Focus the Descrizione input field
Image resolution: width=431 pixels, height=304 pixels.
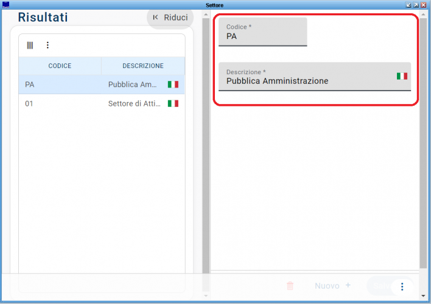(315, 77)
